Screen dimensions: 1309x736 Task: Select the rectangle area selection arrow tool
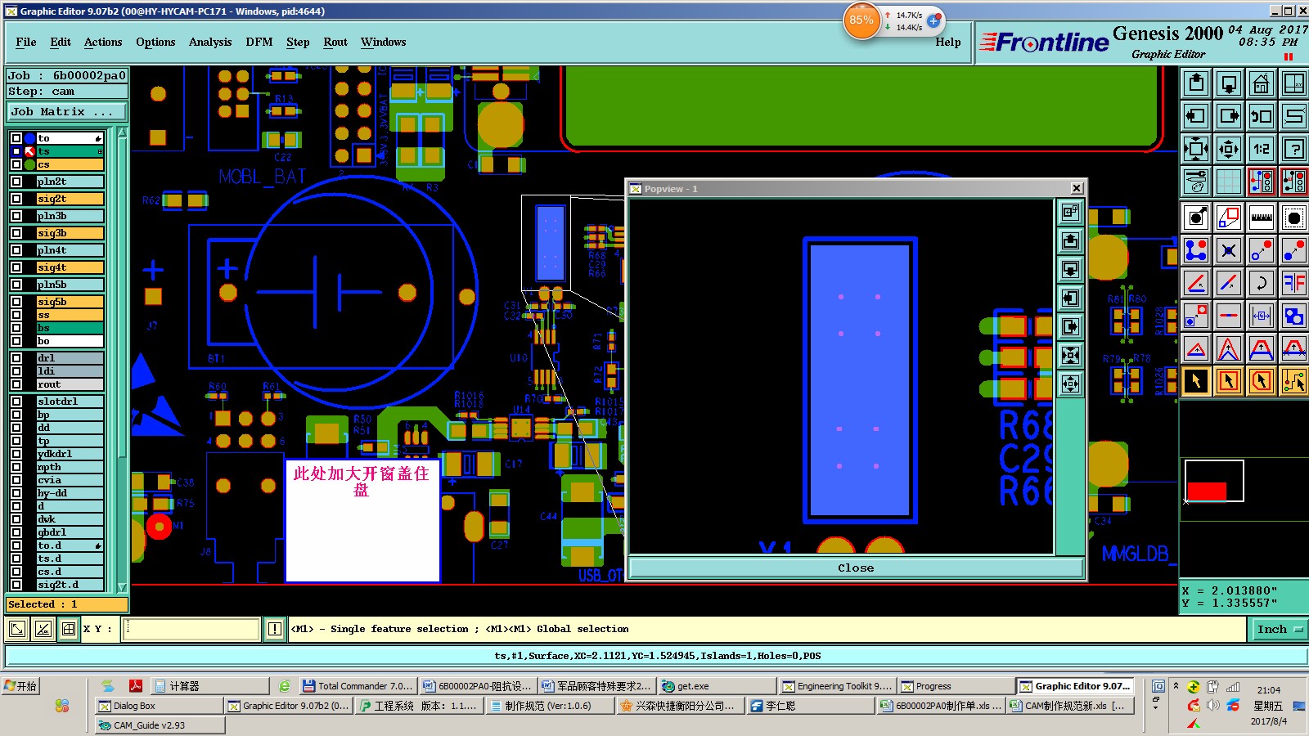click(1229, 381)
